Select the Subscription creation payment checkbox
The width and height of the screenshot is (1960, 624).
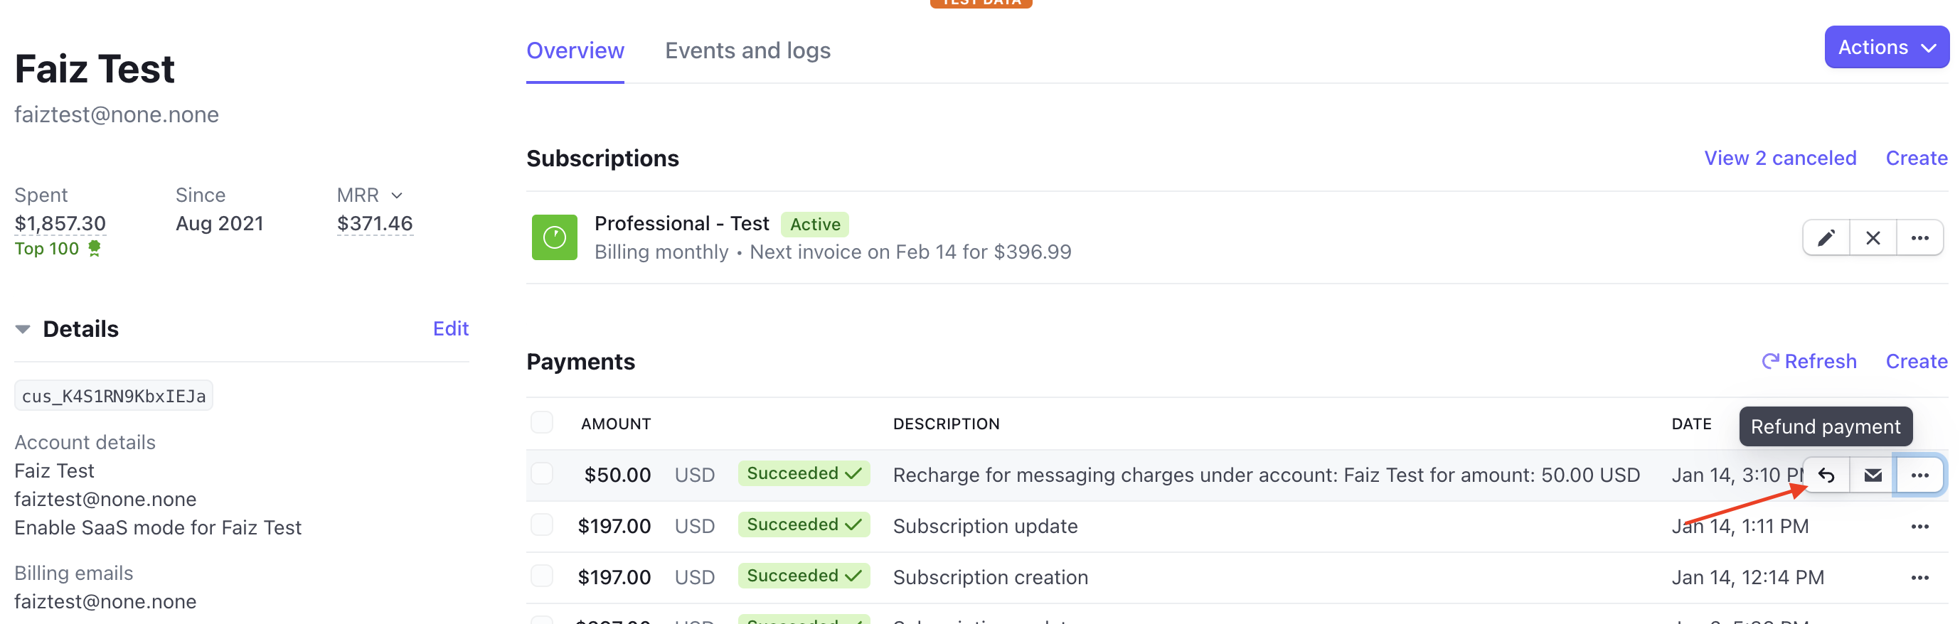point(542,576)
